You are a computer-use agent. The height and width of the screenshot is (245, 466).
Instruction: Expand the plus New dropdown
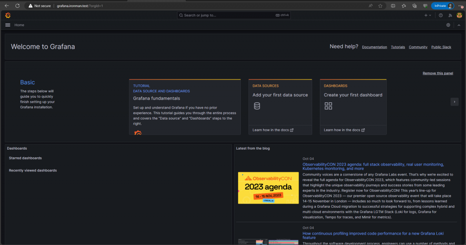point(428,15)
